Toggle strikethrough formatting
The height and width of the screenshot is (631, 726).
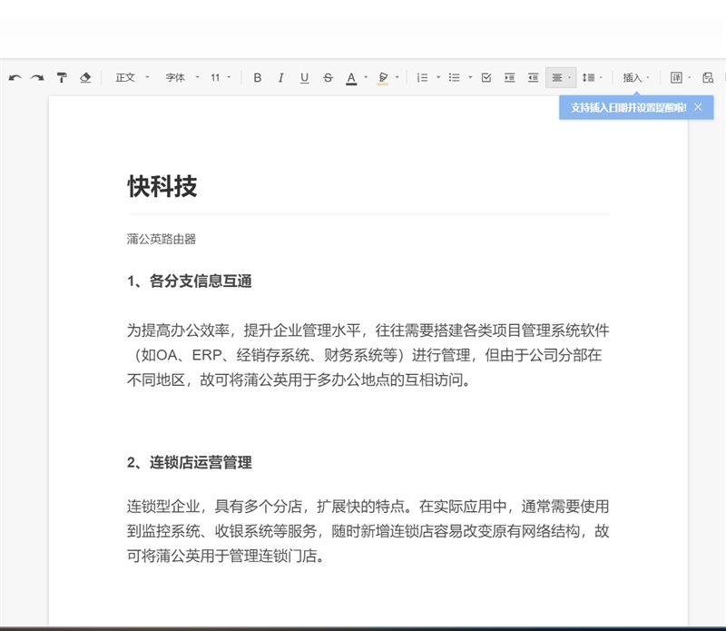[x=328, y=78]
